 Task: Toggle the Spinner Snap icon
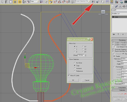pyautogui.click(x=68, y=2)
